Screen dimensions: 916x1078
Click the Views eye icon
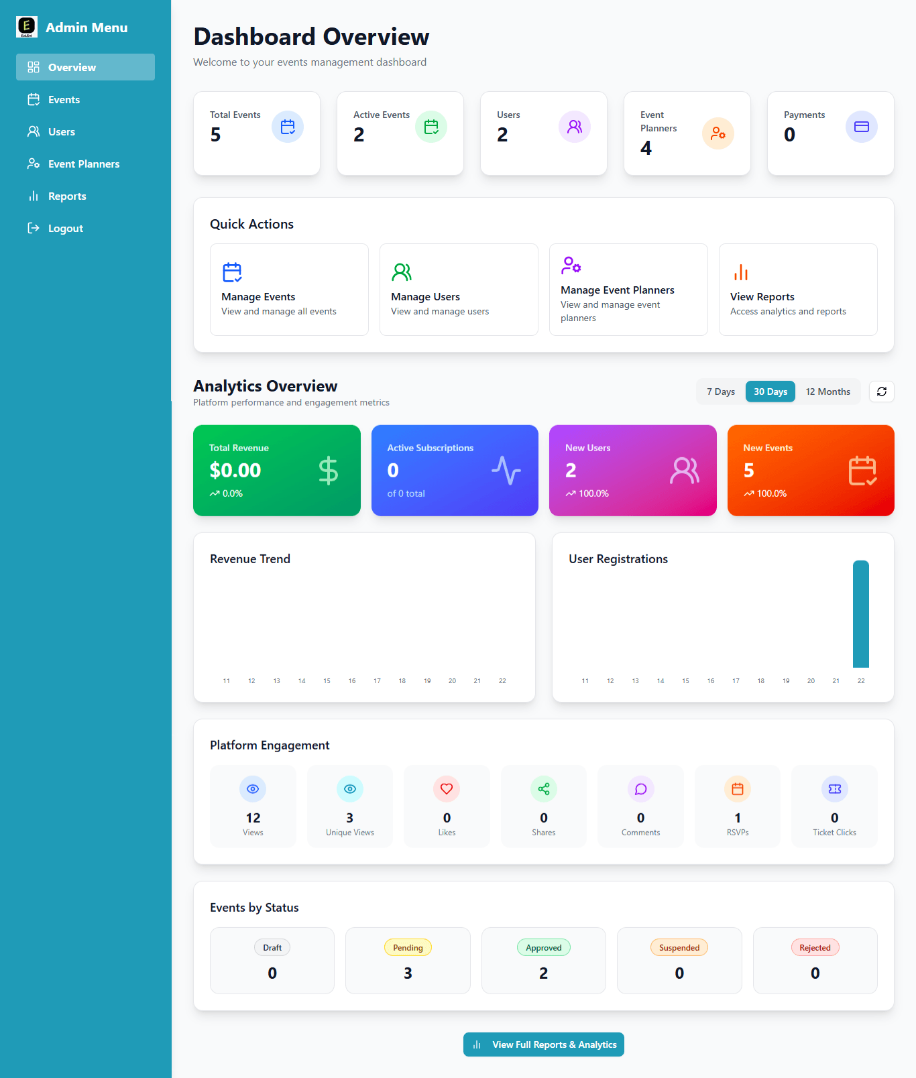[253, 789]
